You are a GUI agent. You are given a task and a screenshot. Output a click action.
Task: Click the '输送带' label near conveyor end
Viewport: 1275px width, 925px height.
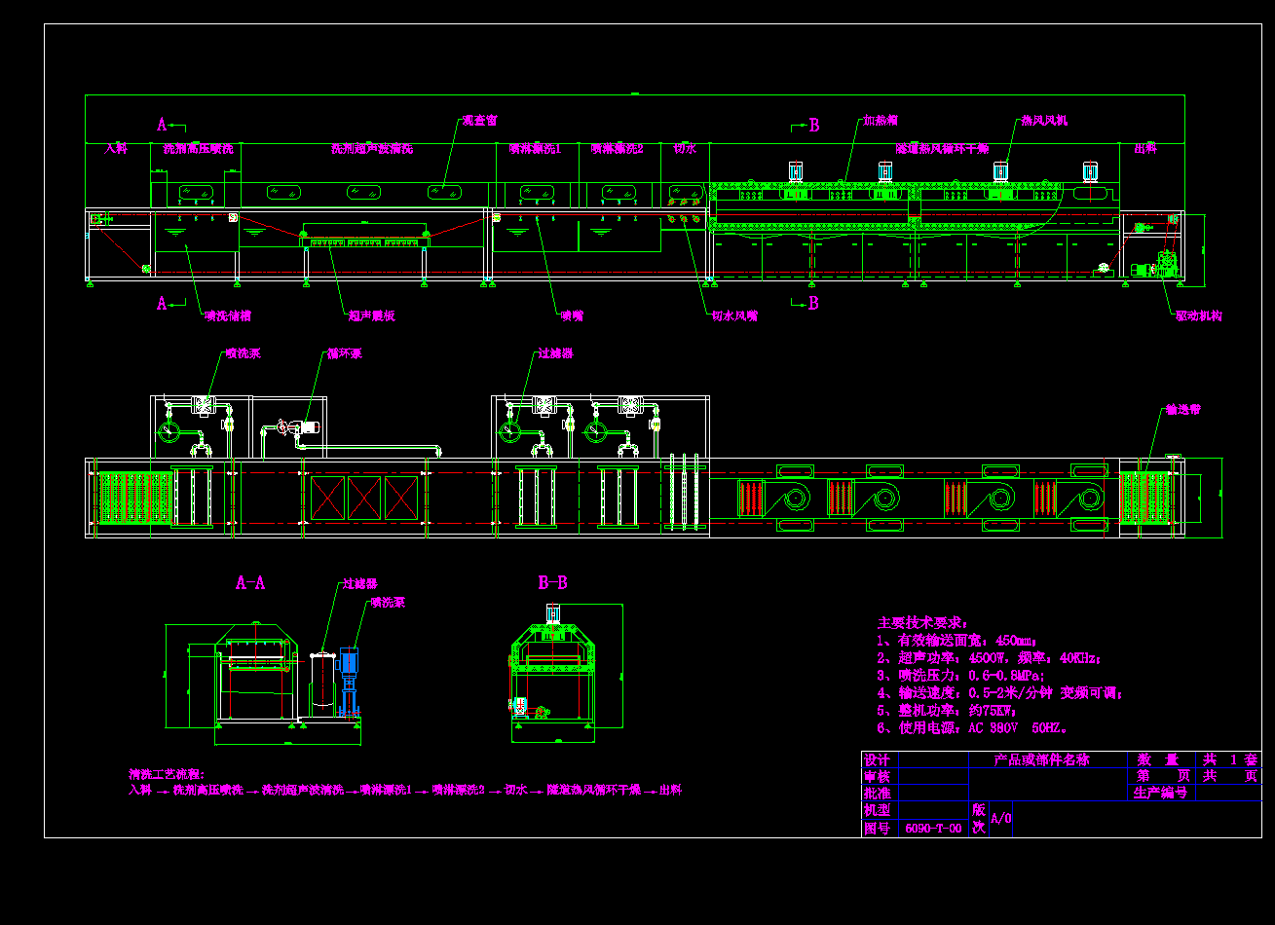click(x=1182, y=410)
